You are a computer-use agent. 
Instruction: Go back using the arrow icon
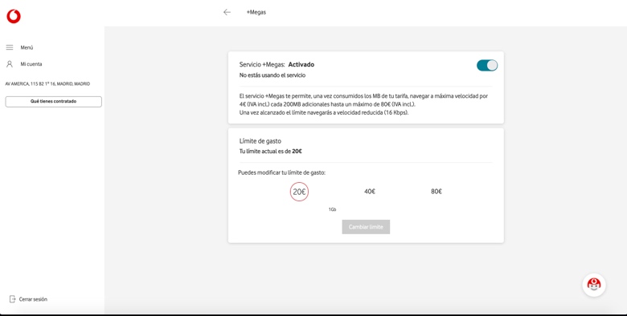[x=227, y=12]
